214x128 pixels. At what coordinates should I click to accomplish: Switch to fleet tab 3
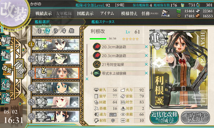pyautogui.click(x=55, y=31)
